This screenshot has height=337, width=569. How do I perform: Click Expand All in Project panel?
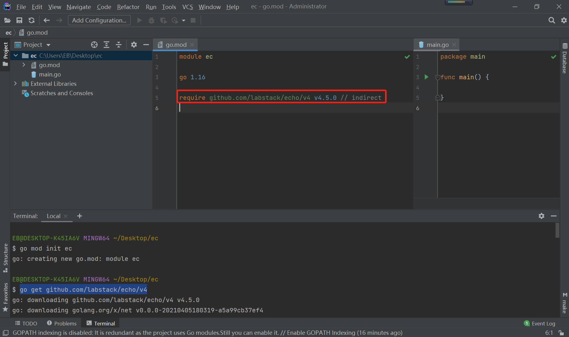(106, 45)
